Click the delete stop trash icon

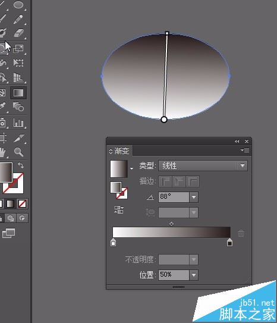click(241, 233)
